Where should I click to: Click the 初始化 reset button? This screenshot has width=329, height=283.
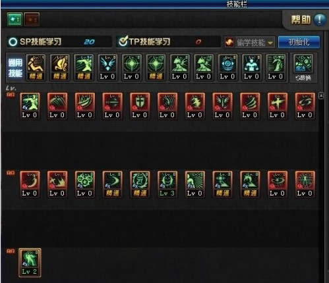pos(299,42)
